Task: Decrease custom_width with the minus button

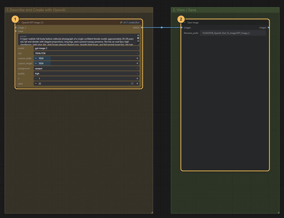Action: click(x=36, y=58)
